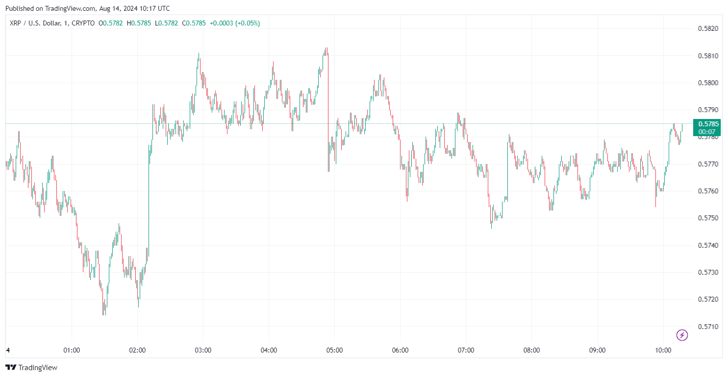Click the 0.5790 price axis label
Viewport: 728px width, 377px height.
[708, 110]
